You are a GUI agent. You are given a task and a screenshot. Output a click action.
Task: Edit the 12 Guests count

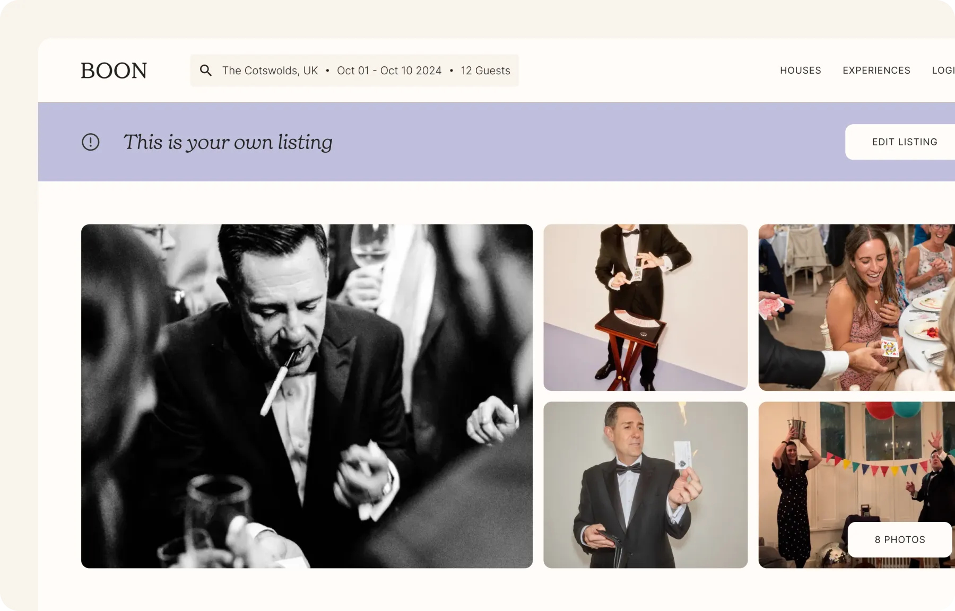[x=485, y=71]
